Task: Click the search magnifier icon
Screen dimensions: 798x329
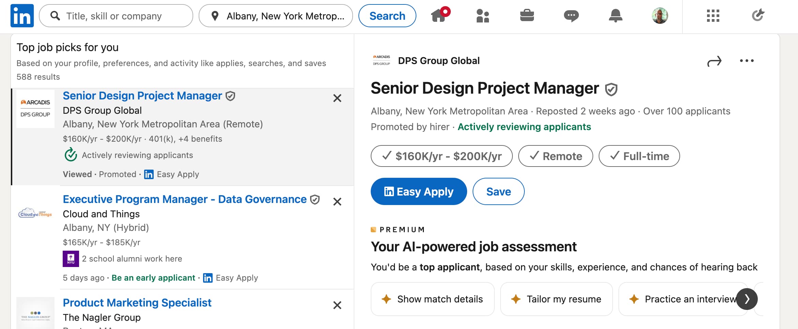Action: 55,16
